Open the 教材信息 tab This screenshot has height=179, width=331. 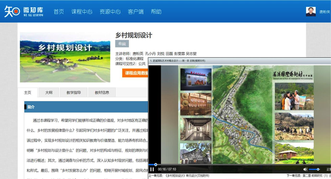point(102,92)
